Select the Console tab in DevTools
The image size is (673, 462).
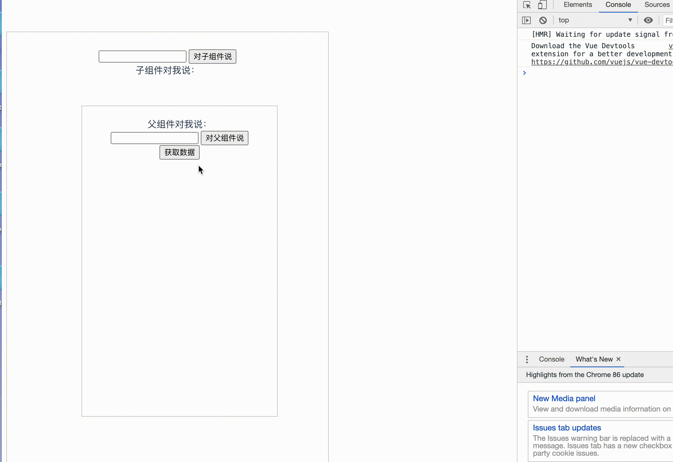click(x=618, y=5)
